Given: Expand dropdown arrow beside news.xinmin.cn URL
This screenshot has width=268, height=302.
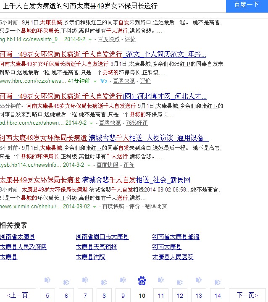Looking at the screenshot, I should [95, 207].
